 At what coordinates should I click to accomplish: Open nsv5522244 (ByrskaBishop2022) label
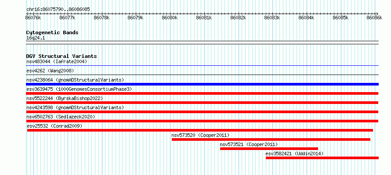tap(65, 98)
